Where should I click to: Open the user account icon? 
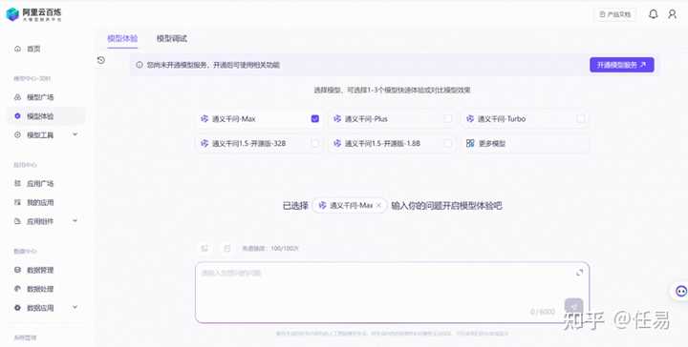coord(672,14)
